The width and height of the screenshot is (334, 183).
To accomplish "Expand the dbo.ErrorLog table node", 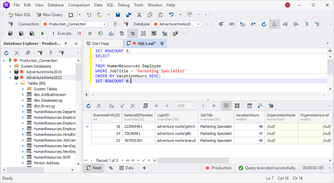I will [23, 106].
